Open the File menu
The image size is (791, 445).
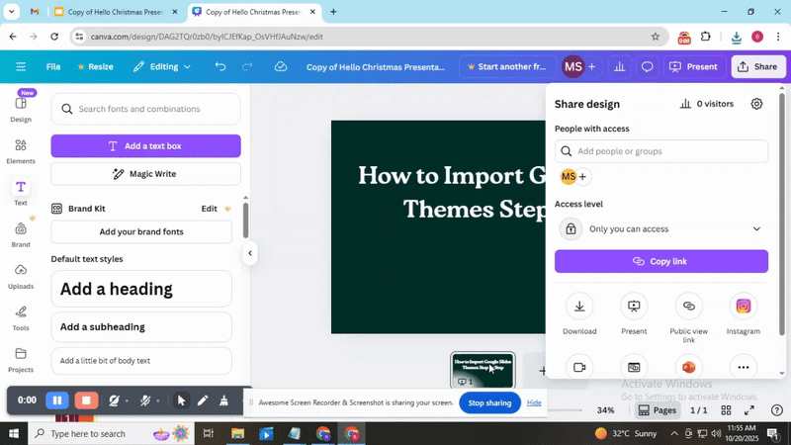point(53,67)
